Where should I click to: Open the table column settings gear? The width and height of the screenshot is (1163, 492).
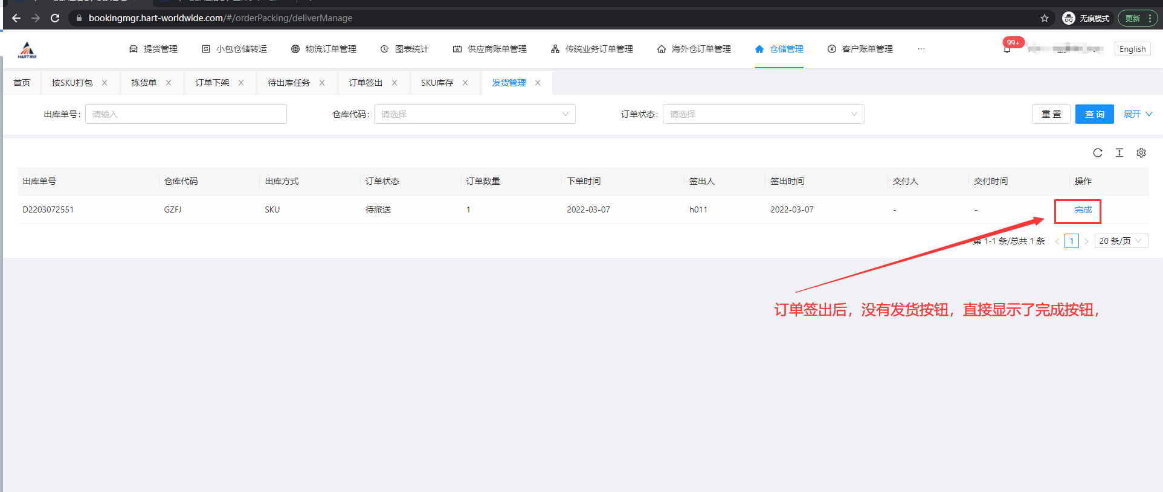point(1141,153)
